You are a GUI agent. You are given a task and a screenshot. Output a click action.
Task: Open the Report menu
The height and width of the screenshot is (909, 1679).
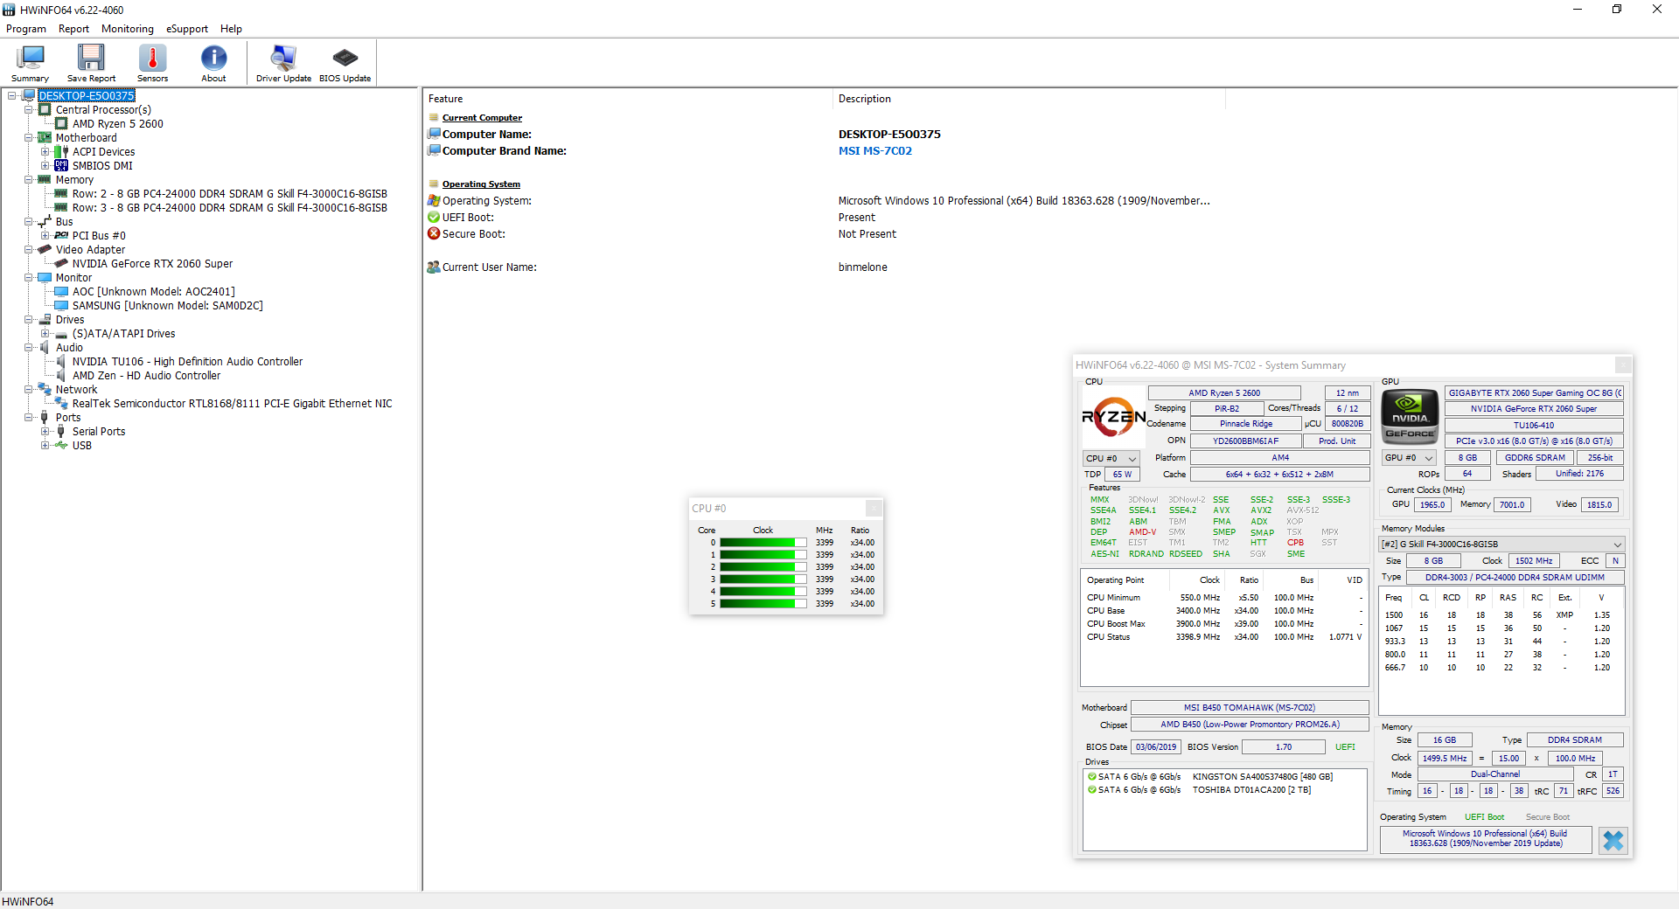pos(73,29)
